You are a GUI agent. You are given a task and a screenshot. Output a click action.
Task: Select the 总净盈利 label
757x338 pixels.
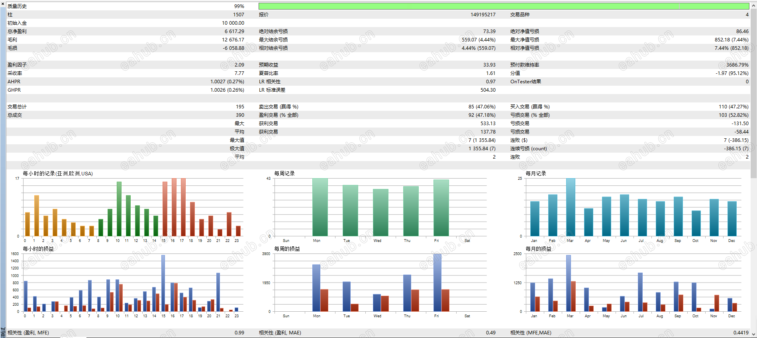click(17, 31)
